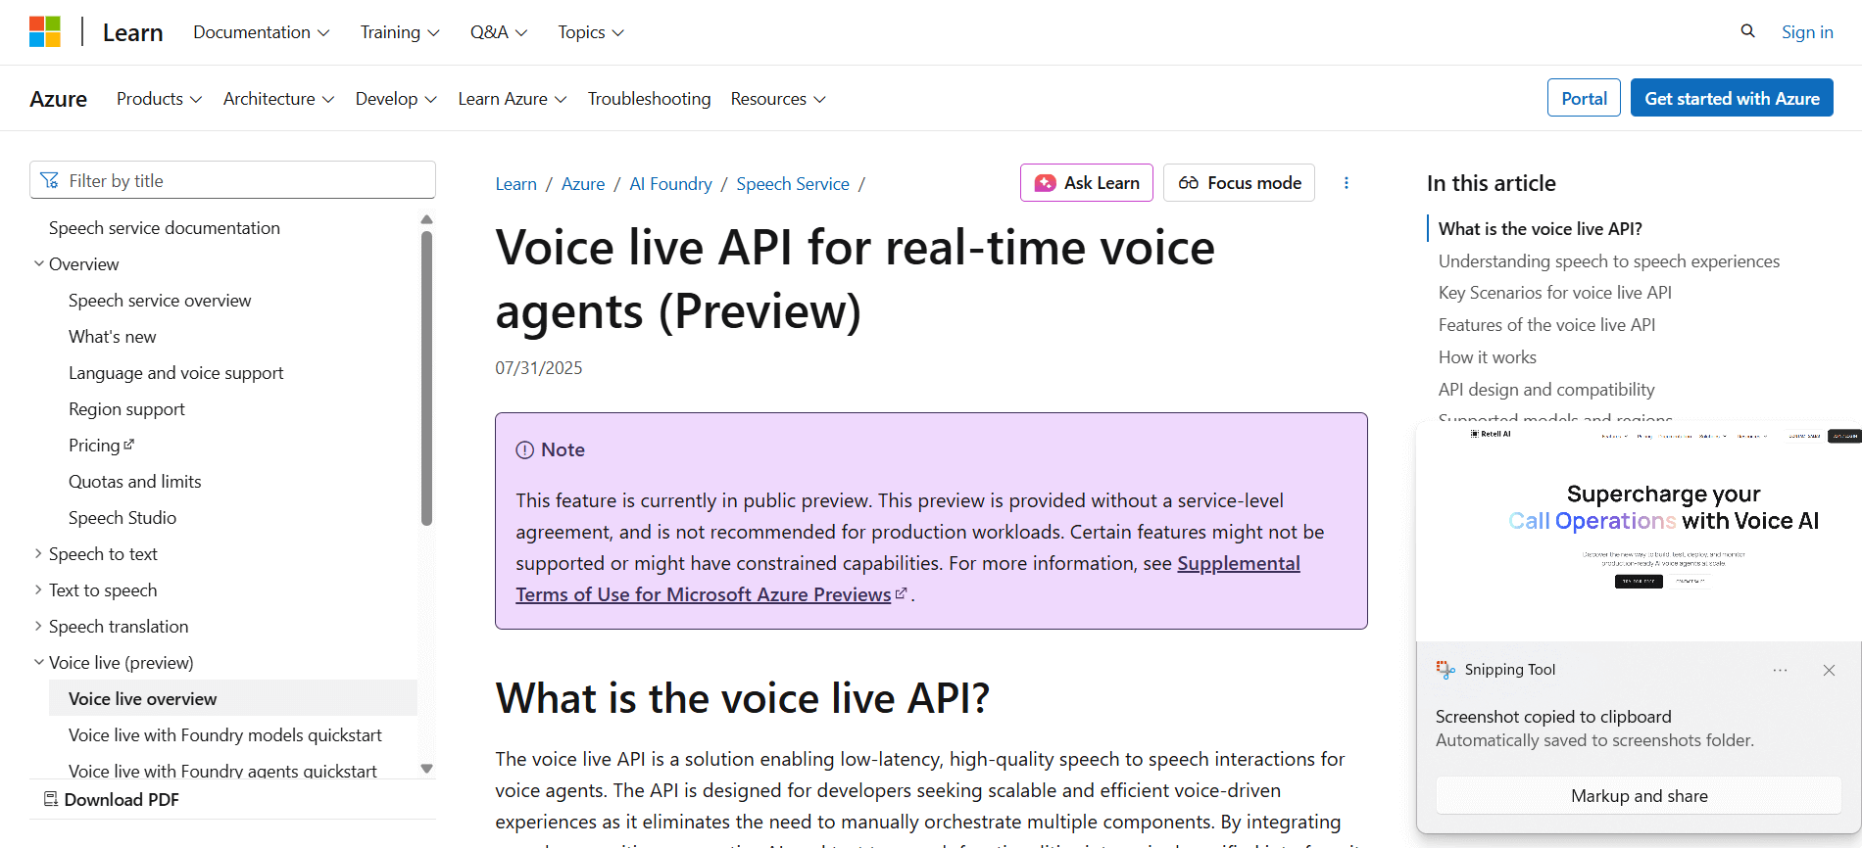
Task: Jump to Key Scenarios for voice live API
Action: pos(1555,292)
